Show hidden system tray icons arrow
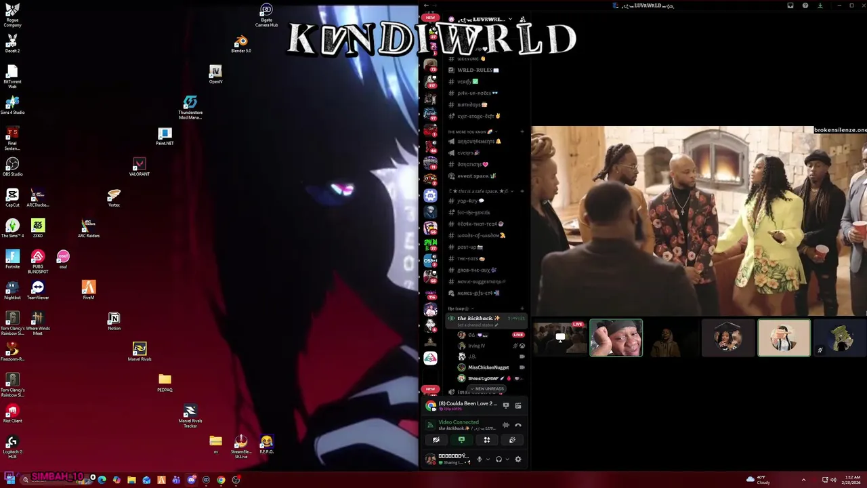 (803, 480)
